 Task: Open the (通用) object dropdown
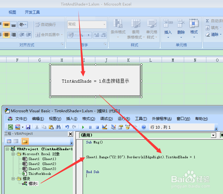[213, 135]
